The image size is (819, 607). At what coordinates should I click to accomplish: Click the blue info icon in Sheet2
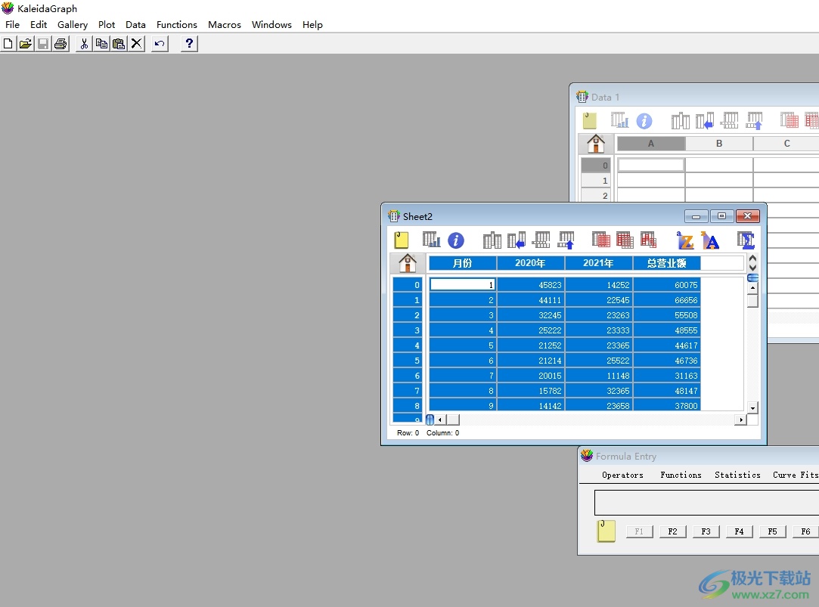[455, 240]
